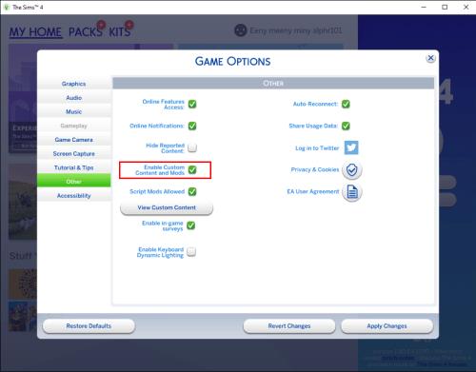Uncheck Auto-Reconnect option
The height and width of the screenshot is (372, 476).
click(x=346, y=104)
